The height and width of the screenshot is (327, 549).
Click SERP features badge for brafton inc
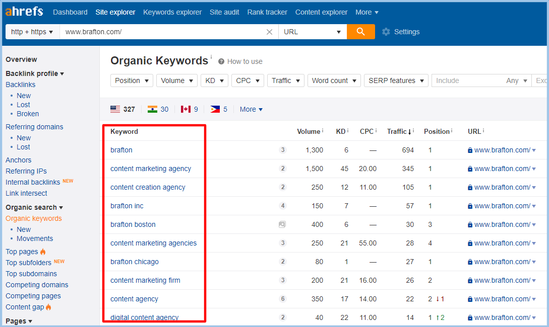pyautogui.click(x=282, y=206)
